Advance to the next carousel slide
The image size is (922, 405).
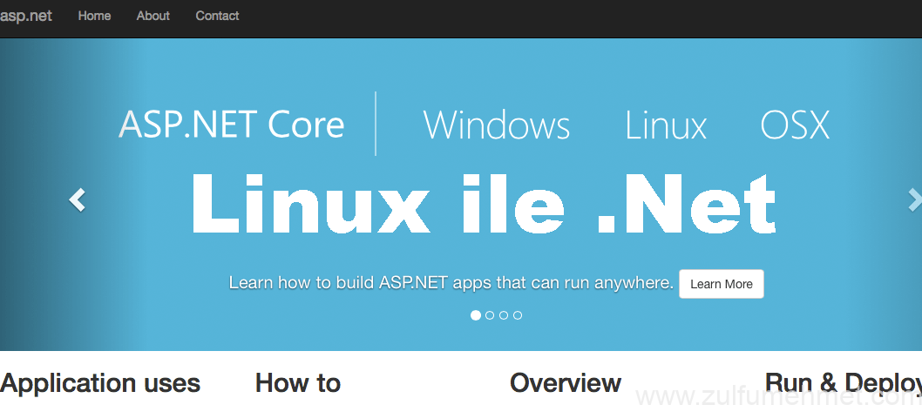tap(913, 200)
